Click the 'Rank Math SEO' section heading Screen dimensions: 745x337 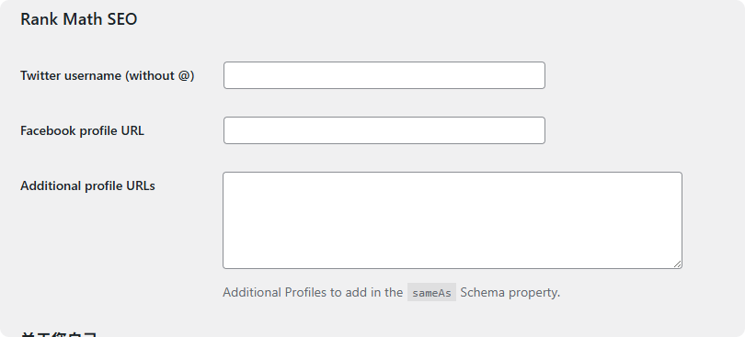tap(79, 19)
